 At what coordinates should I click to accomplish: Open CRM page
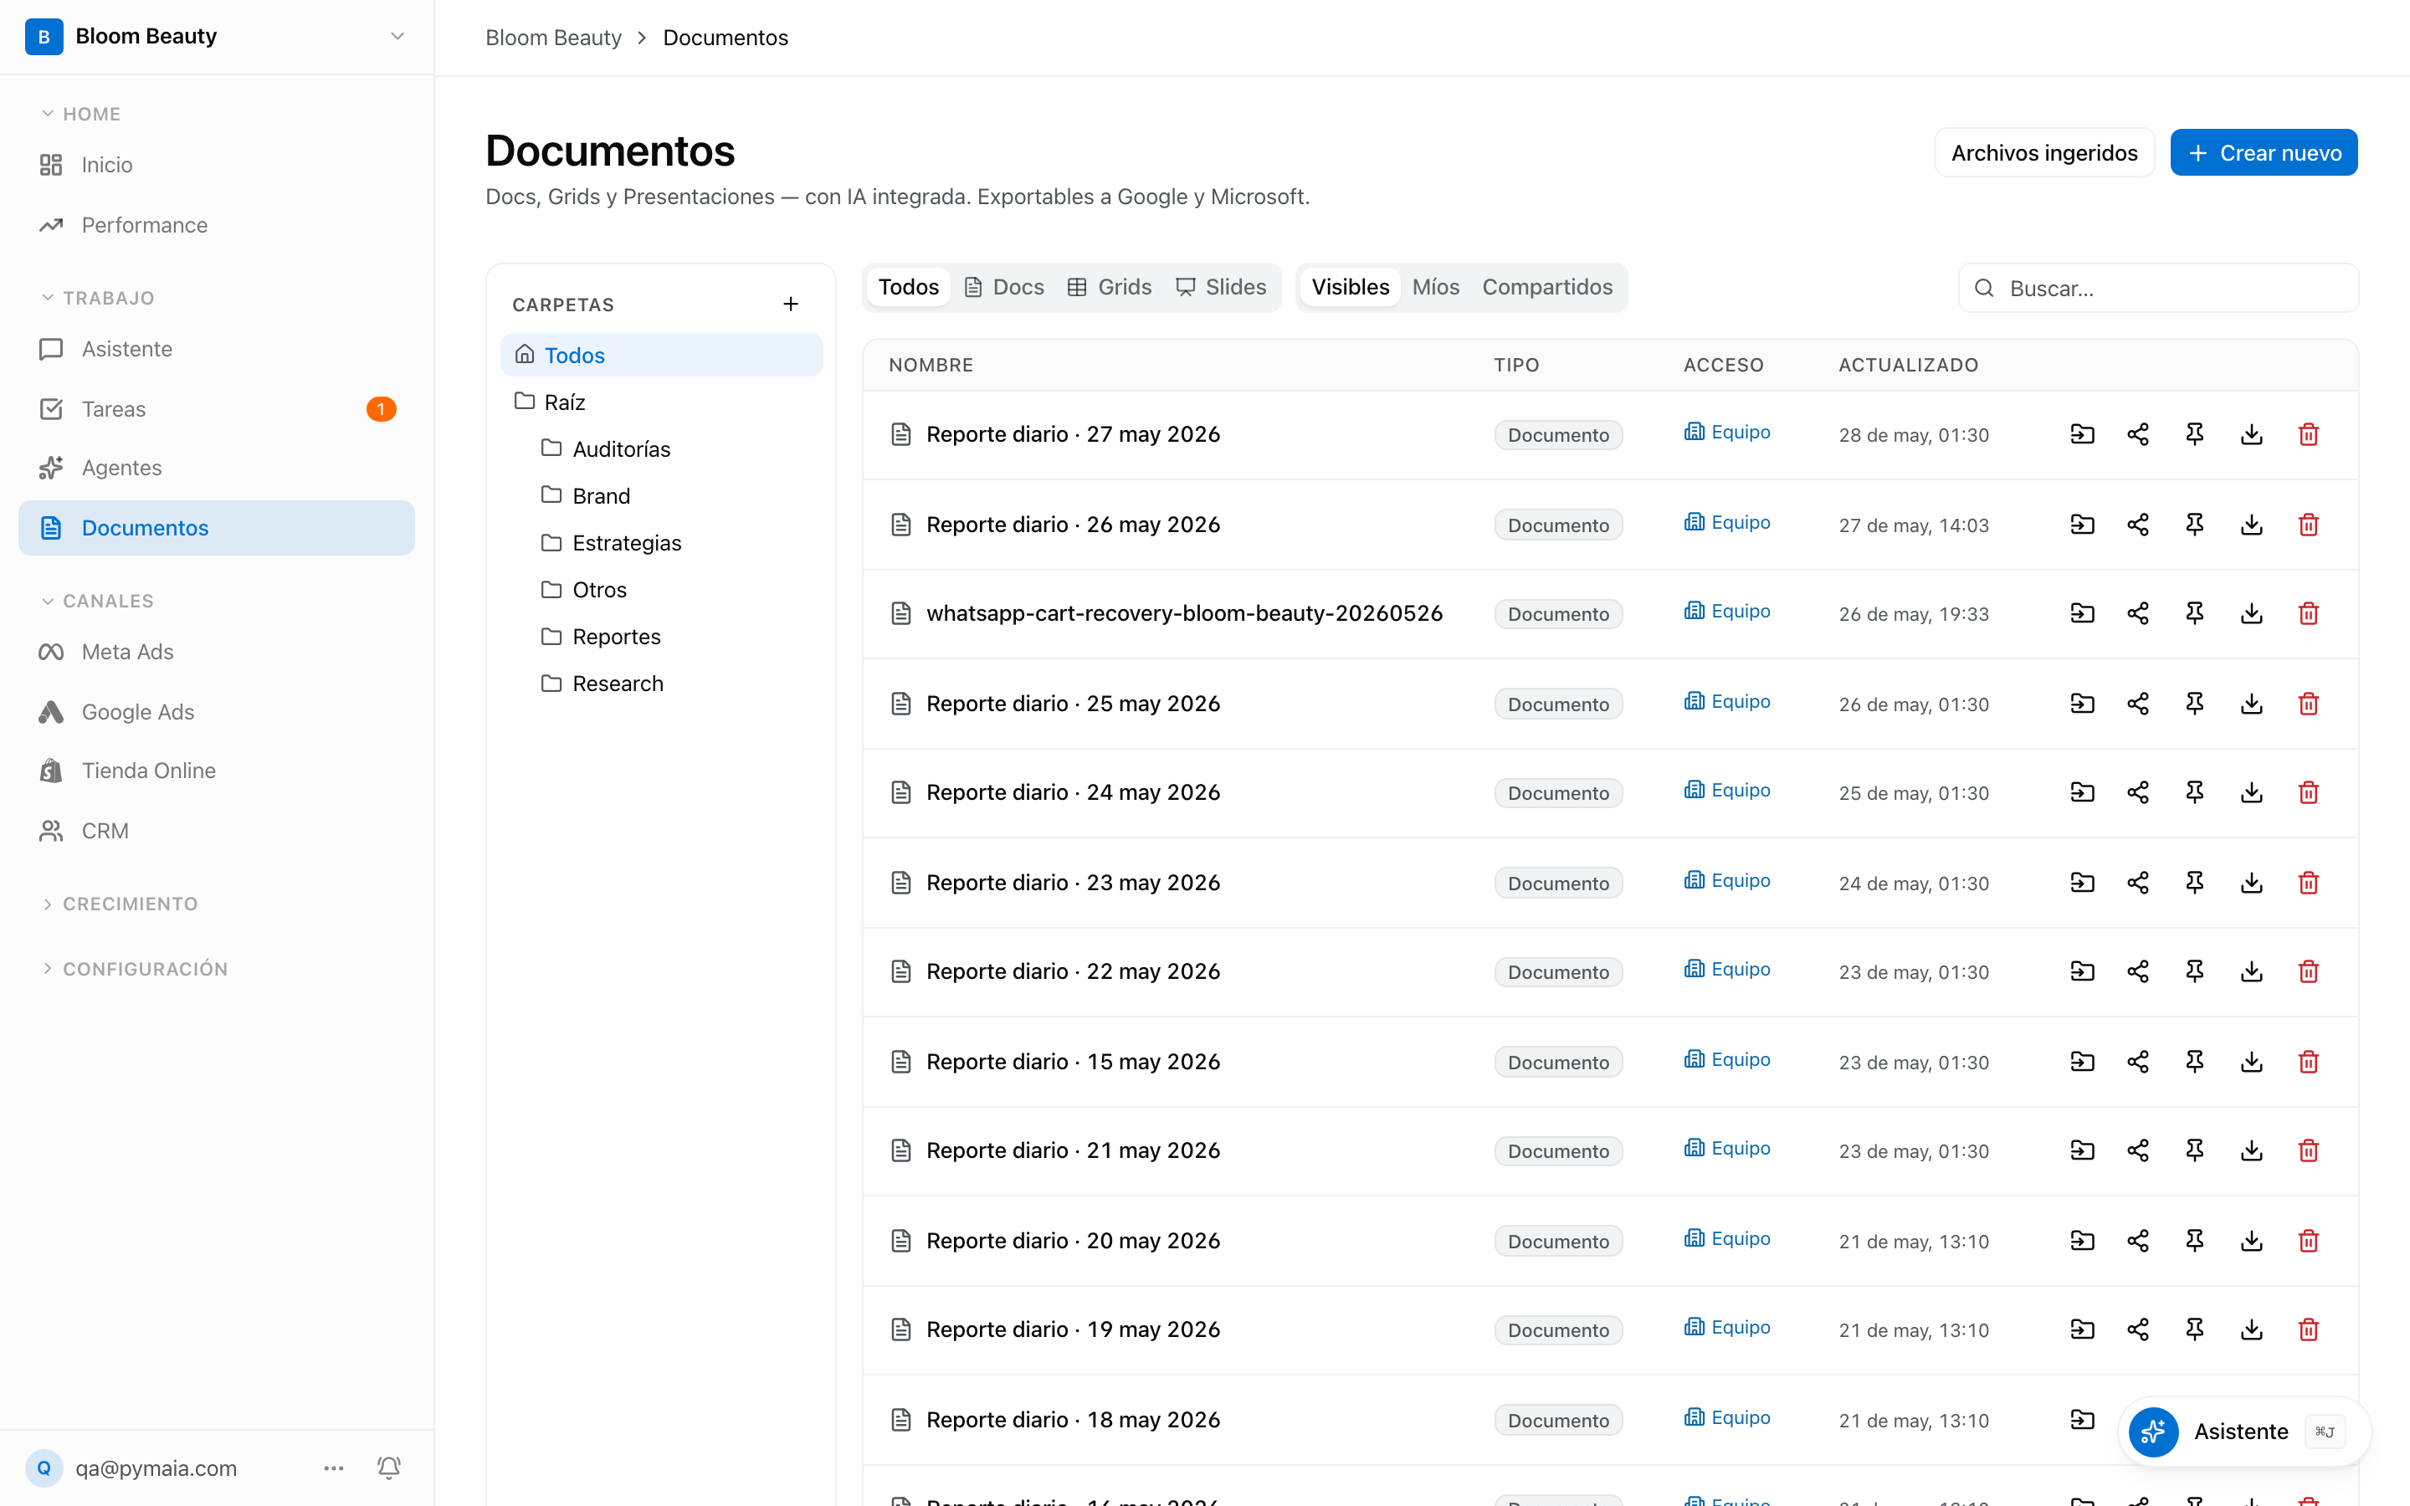[216, 831]
